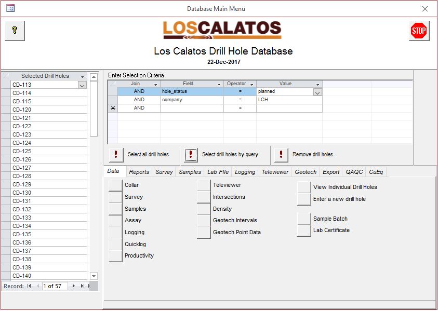
Task: Open the Export tab
Action: click(331, 172)
